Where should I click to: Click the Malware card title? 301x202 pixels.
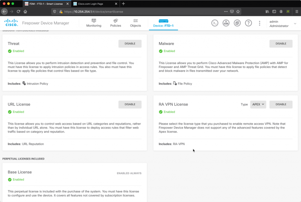tap(166, 44)
